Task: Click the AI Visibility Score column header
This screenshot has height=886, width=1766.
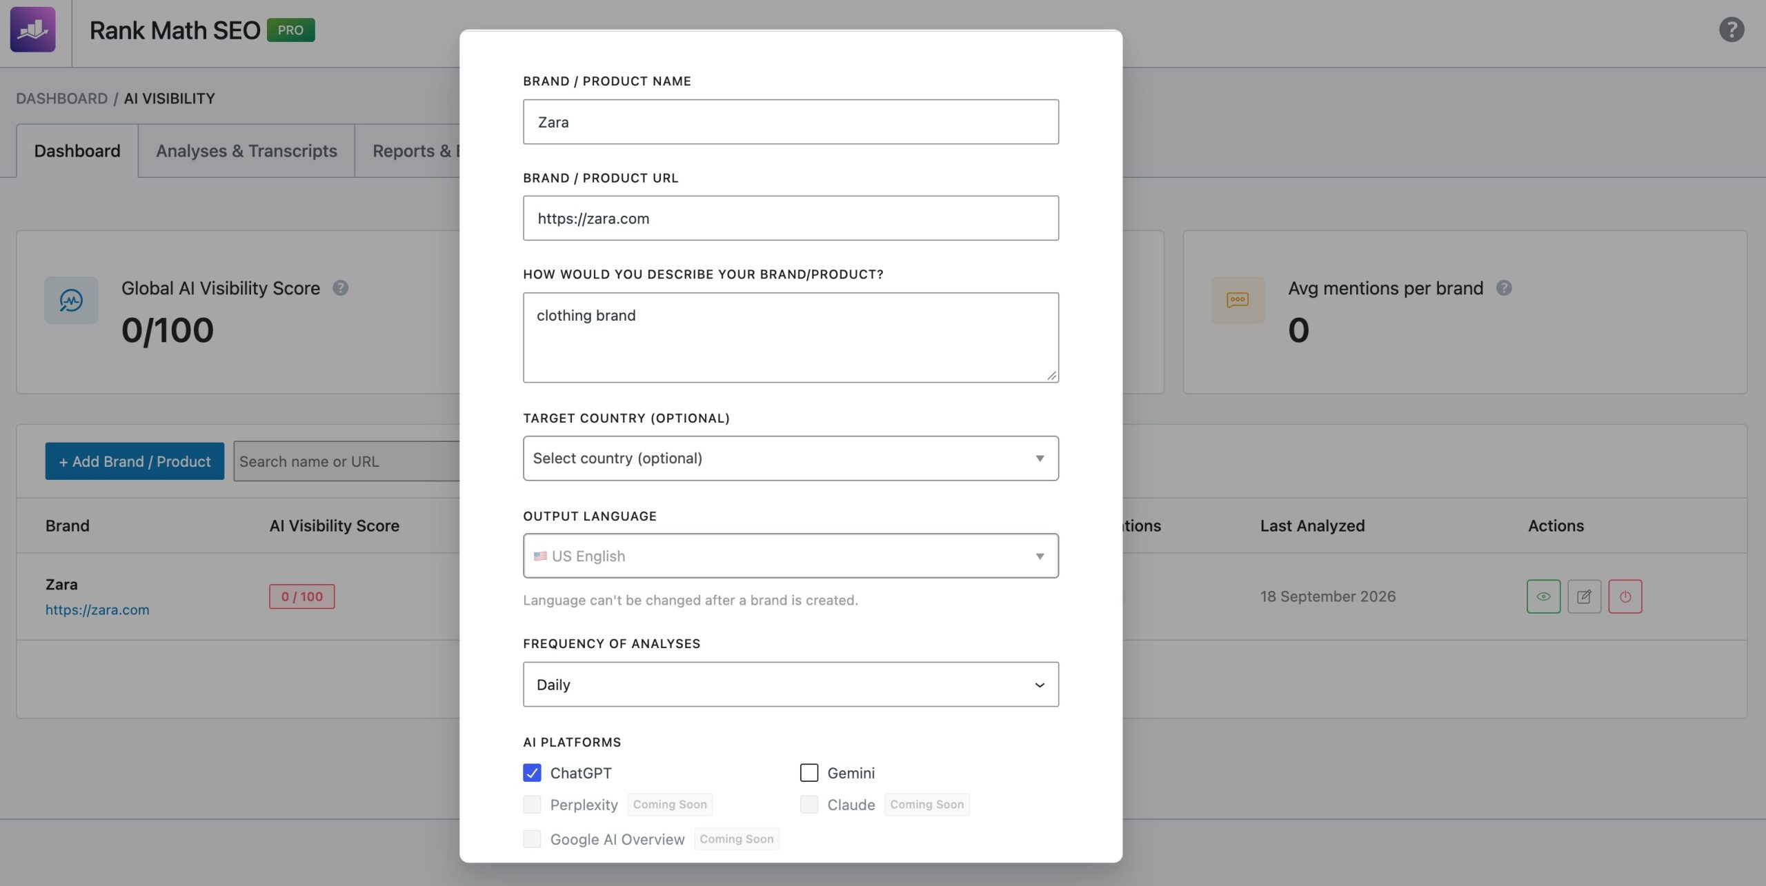Action: (335, 526)
